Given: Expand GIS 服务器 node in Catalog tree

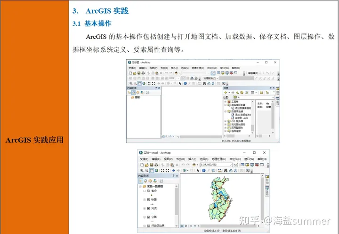Looking at the screenshot, I should point(225,121).
